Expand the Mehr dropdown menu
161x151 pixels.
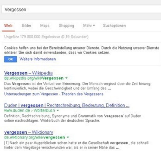89,26
